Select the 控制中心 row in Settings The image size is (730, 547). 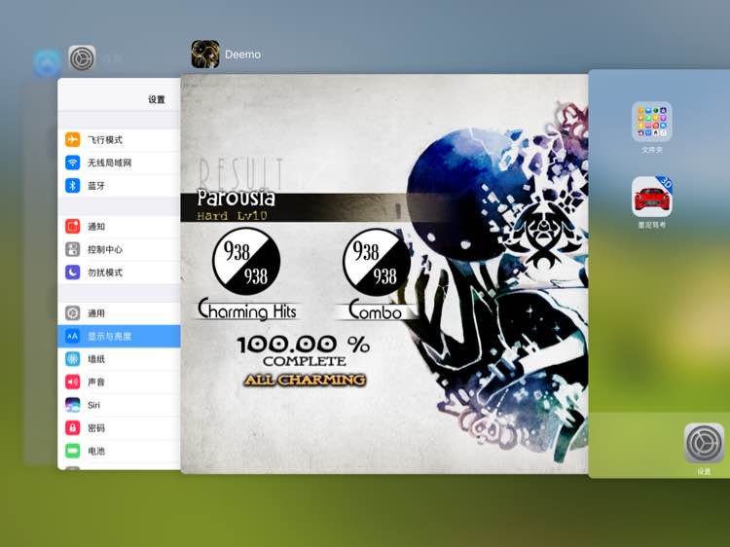pos(119,249)
